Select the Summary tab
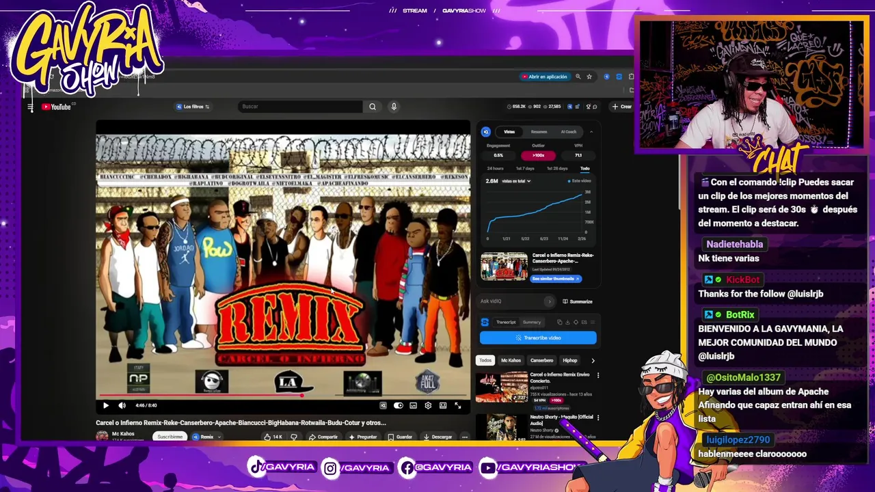The height and width of the screenshot is (492, 875). coord(531,322)
